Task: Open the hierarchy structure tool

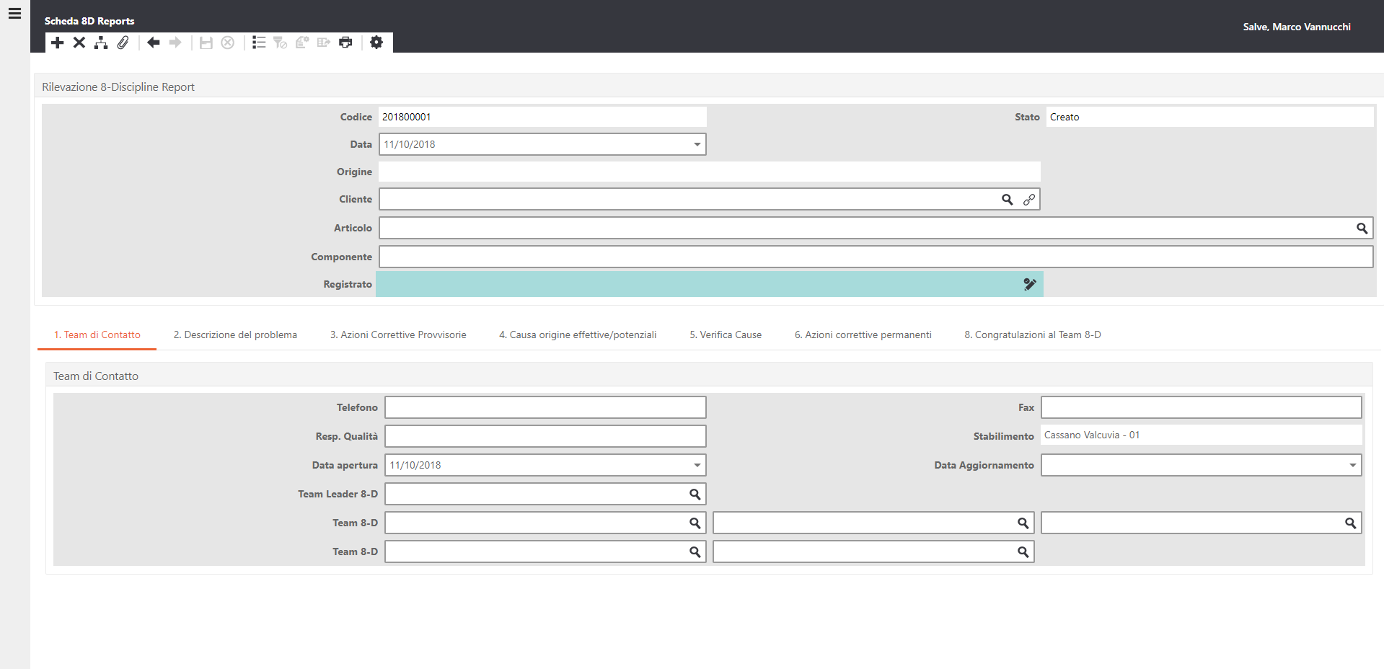Action: pos(101,43)
